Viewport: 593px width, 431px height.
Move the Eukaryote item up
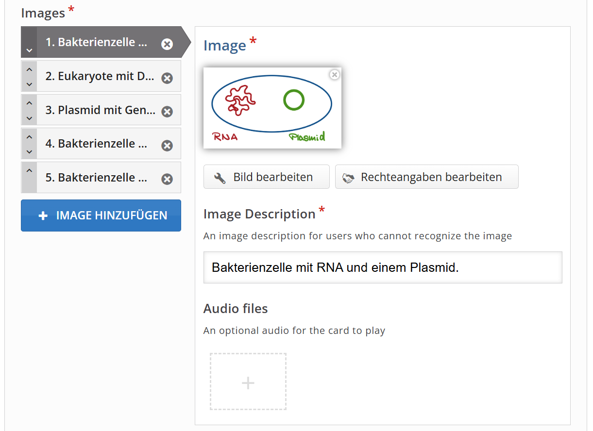click(x=29, y=69)
